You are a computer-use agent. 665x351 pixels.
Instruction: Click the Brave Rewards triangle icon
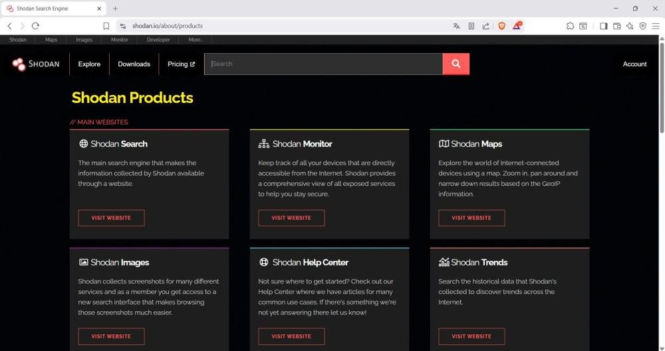pyautogui.click(x=517, y=26)
